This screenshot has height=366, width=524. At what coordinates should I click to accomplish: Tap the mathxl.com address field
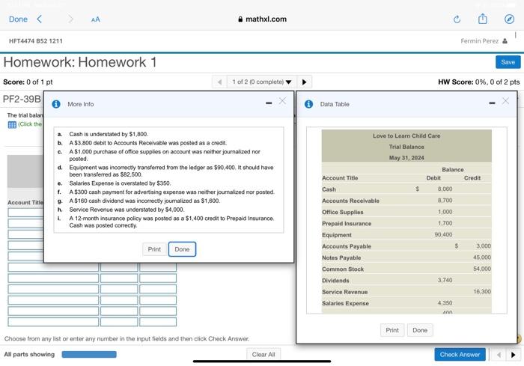262,19
